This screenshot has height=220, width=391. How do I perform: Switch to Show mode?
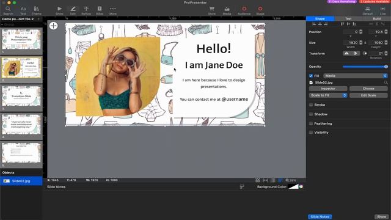59,10
